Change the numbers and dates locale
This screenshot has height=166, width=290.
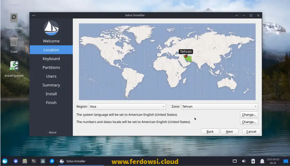click(x=249, y=122)
